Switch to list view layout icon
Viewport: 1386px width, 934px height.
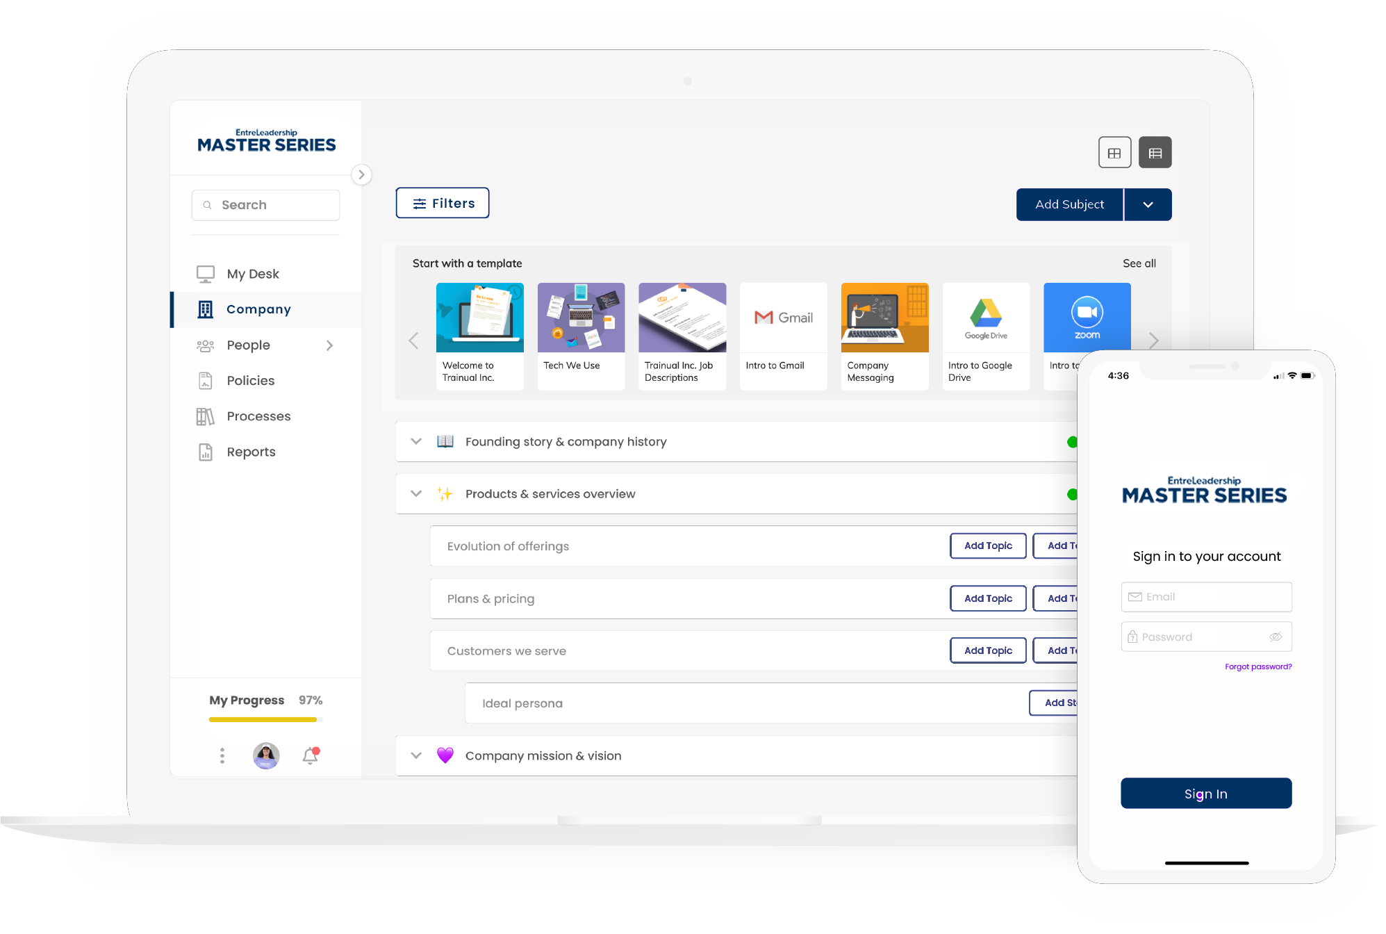[1155, 153]
